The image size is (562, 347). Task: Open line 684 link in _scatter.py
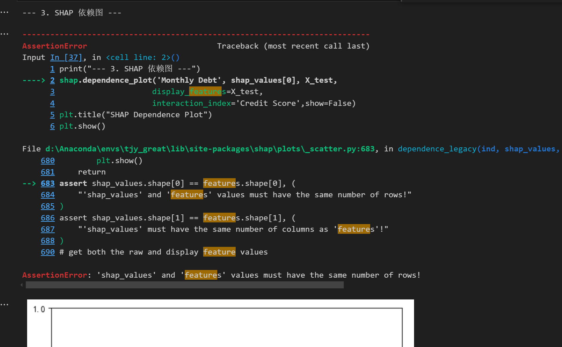point(48,195)
